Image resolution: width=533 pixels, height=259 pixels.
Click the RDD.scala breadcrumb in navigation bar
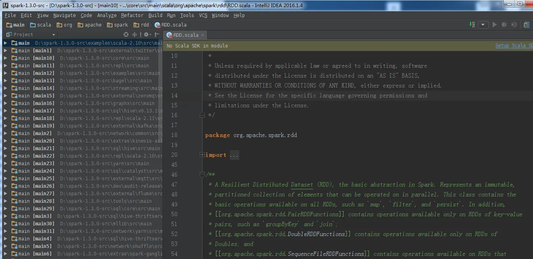tap(171, 25)
